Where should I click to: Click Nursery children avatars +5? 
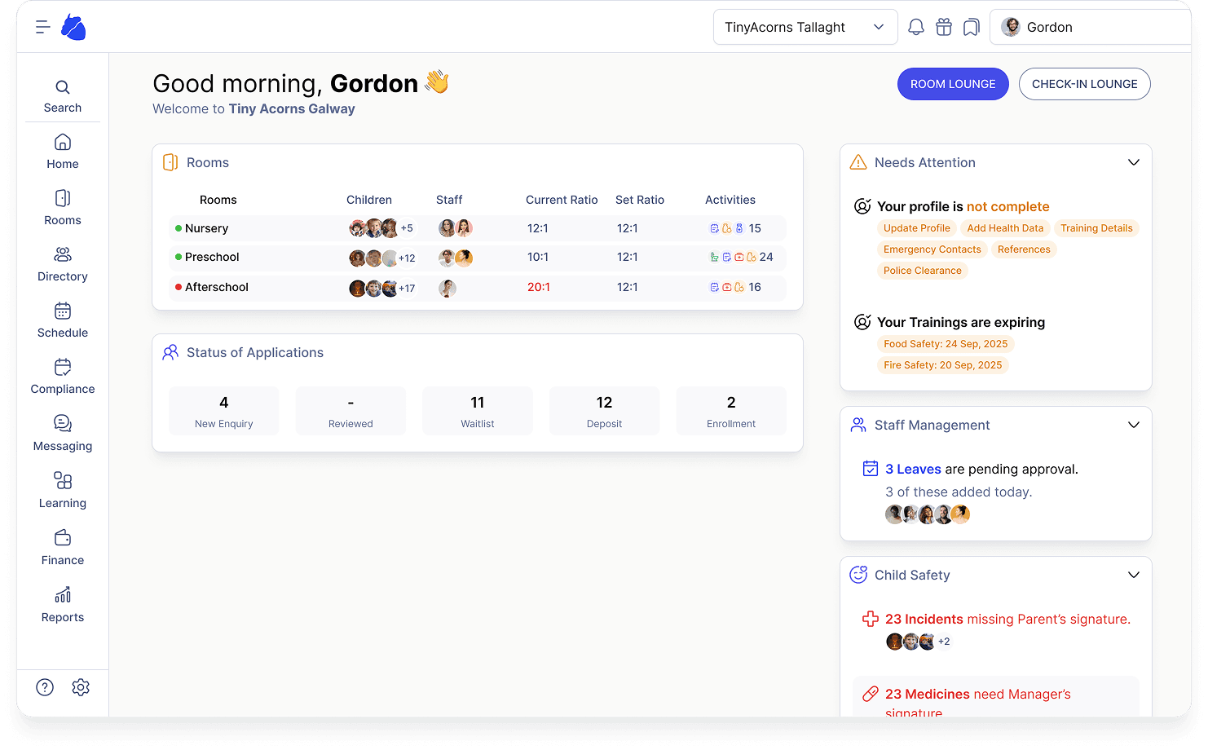(x=381, y=228)
